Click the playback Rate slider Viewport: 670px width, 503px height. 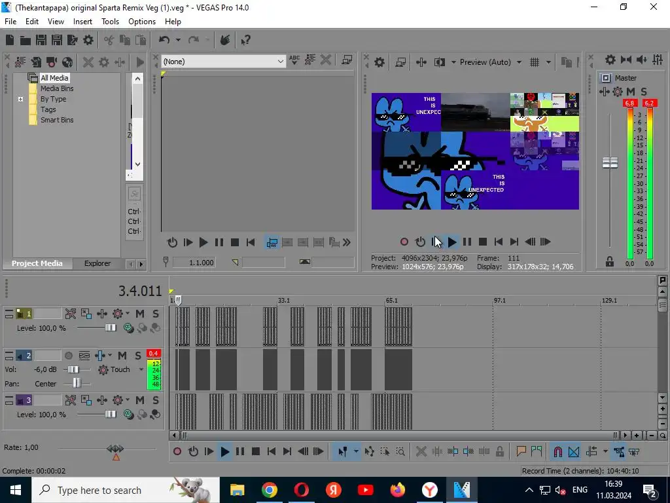(x=115, y=449)
